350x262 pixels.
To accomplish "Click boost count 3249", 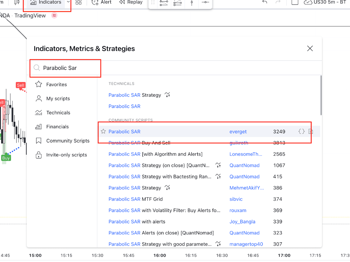I will click(279, 132).
